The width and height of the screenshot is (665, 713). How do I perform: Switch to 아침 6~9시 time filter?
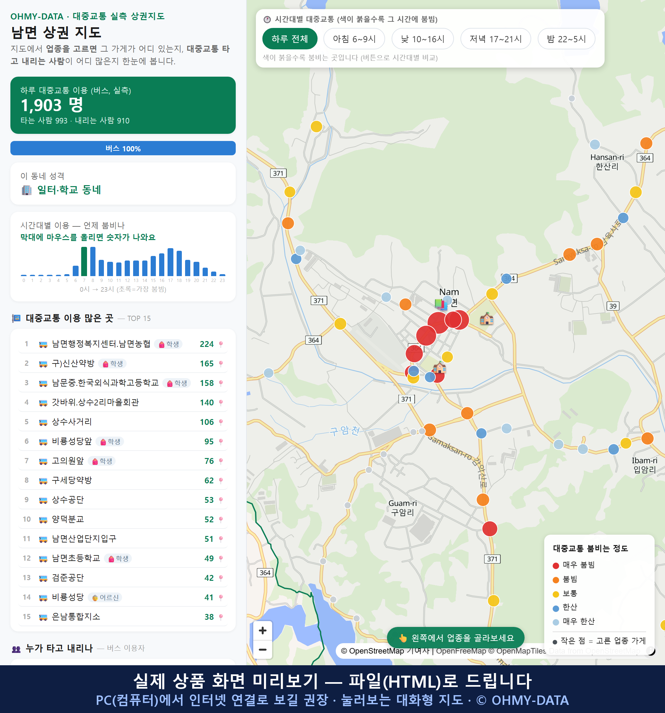coord(354,39)
